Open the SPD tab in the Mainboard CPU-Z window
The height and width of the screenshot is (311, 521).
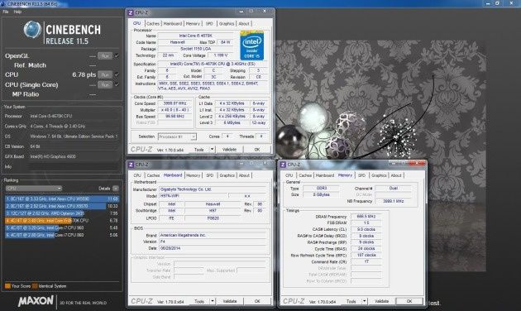pyautogui.click(x=210, y=175)
